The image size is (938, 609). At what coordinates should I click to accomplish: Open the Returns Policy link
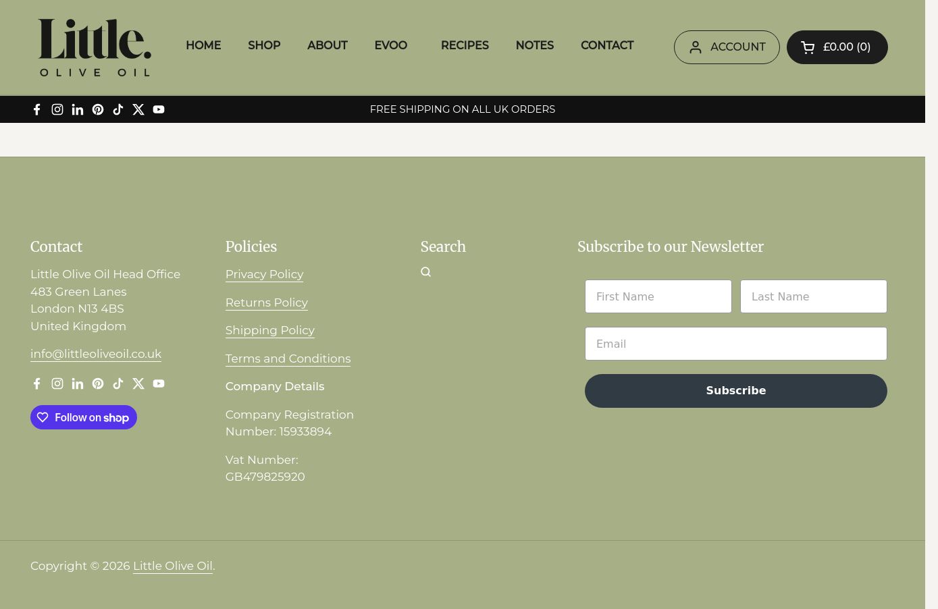pyautogui.click(x=267, y=302)
